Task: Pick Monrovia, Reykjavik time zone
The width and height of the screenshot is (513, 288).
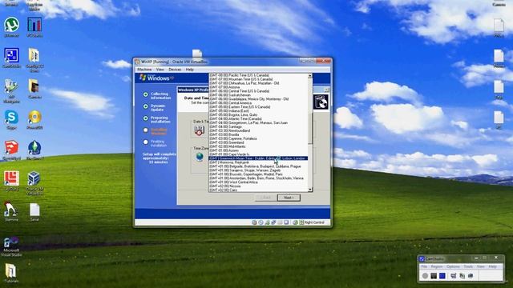Action: [x=258, y=162]
